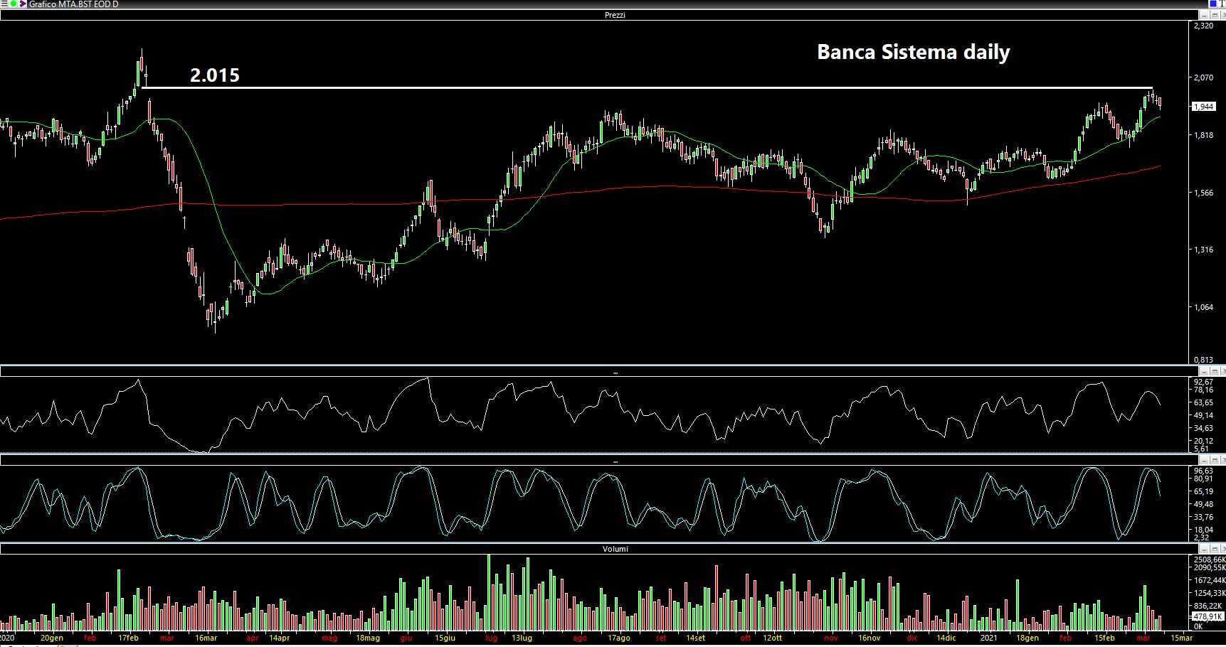
Task: Click the '2,320' top value on price scale
Action: [1203, 26]
